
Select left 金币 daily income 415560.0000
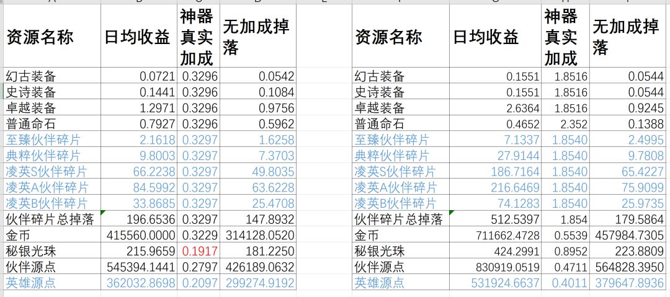pos(140,235)
